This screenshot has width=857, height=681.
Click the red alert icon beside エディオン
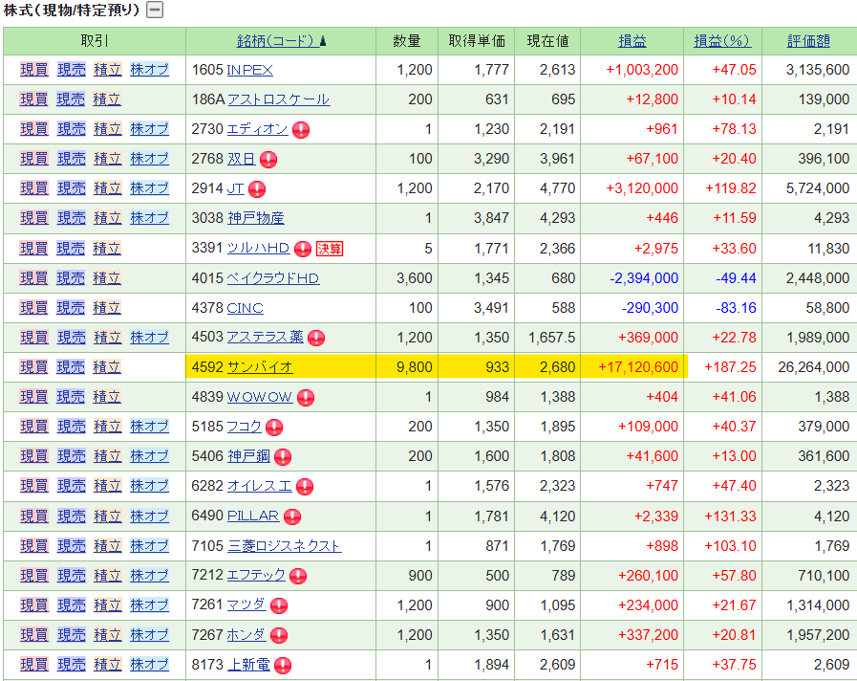point(301,129)
